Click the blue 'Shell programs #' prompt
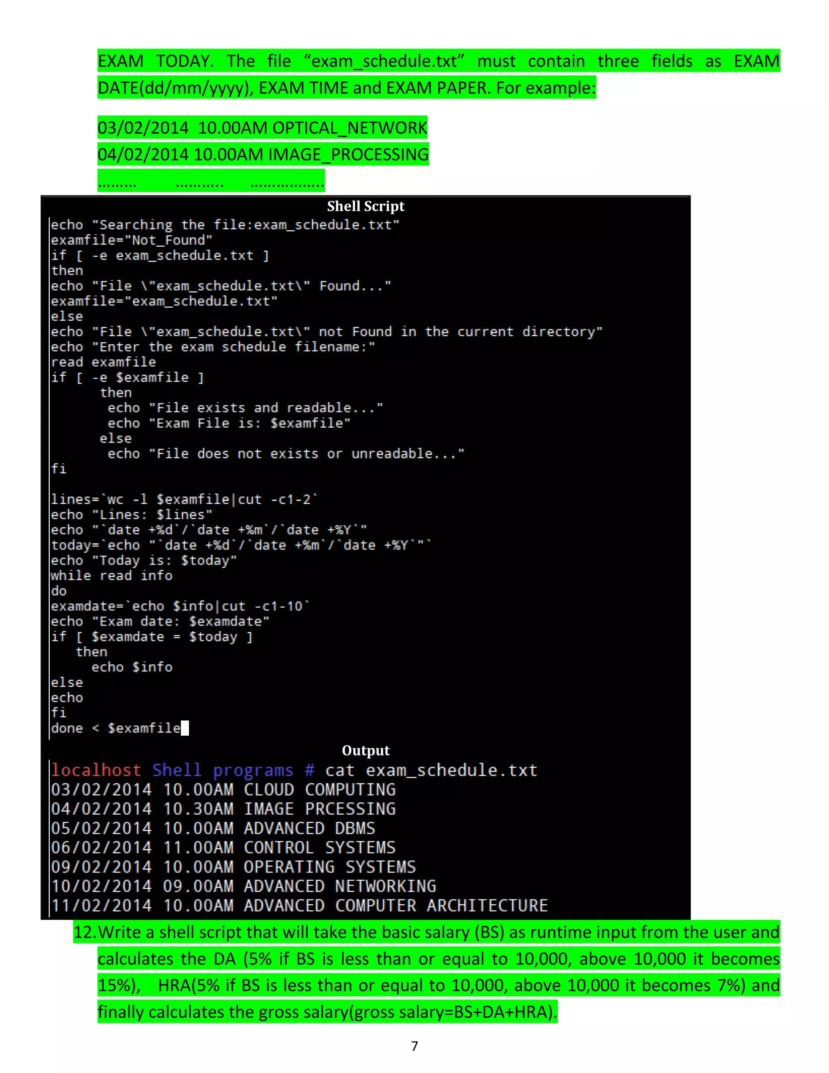 pos(233,770)
